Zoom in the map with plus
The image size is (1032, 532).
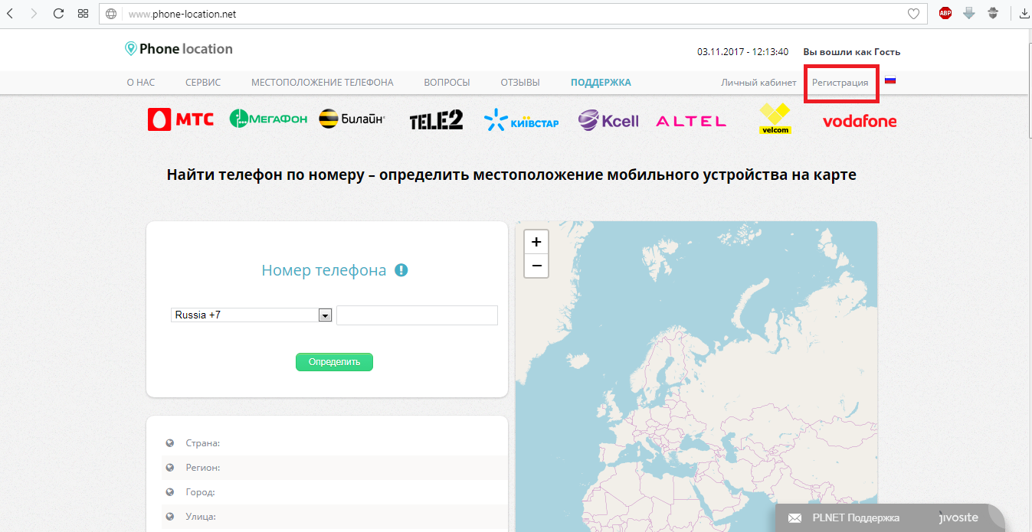pos(536,242)
